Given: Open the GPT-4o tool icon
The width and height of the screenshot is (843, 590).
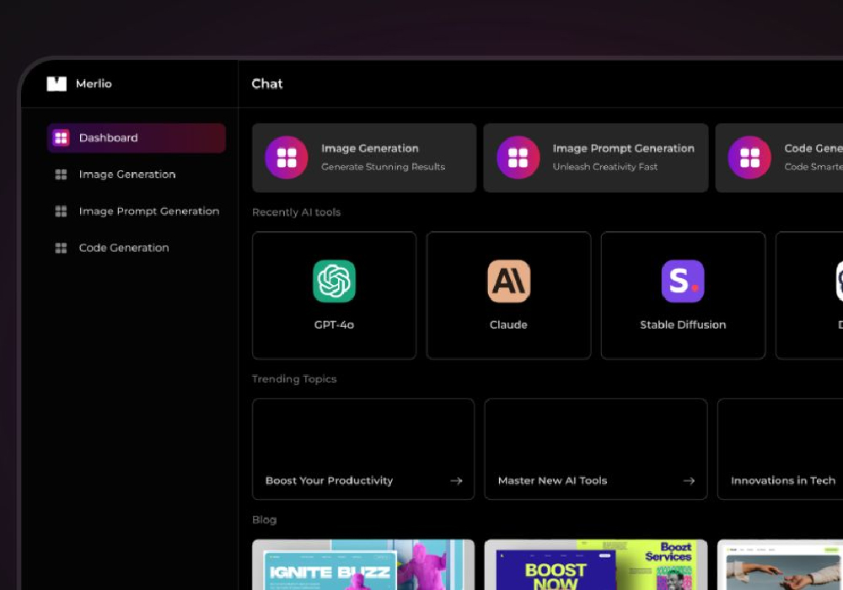Looking at the screenshot, I should (x=334, y=282).
